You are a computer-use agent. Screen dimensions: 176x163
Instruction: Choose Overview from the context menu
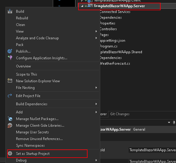[x=24, y=66]
